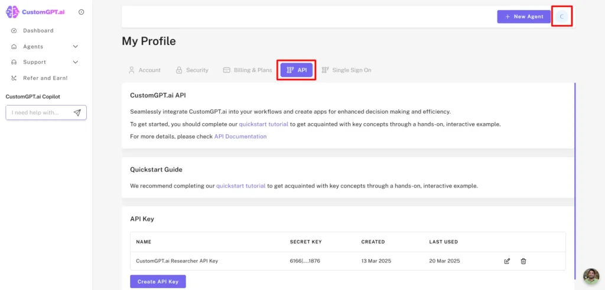
Task: Select the API tab
Action: [x=297, y=70]
